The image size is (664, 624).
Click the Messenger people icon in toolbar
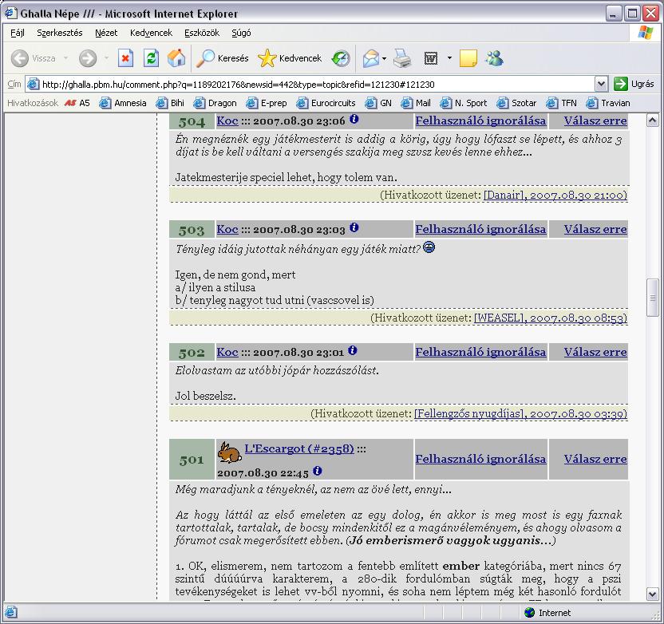tap(494, 58)
